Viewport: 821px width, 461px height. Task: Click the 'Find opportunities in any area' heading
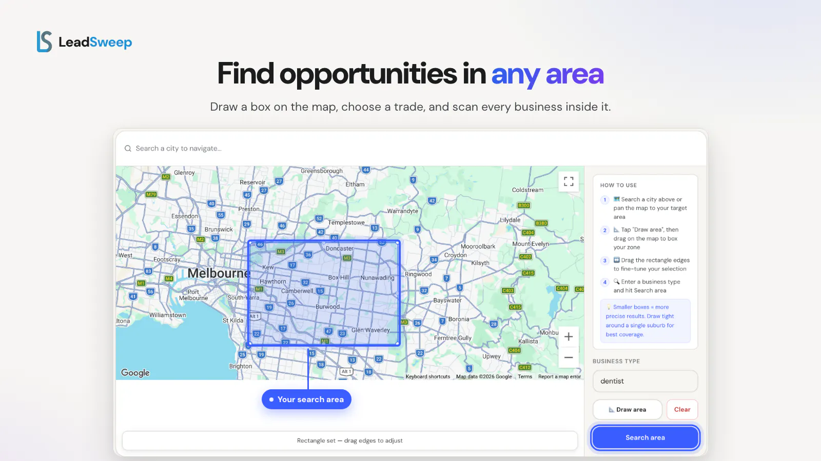pos(411,74)
